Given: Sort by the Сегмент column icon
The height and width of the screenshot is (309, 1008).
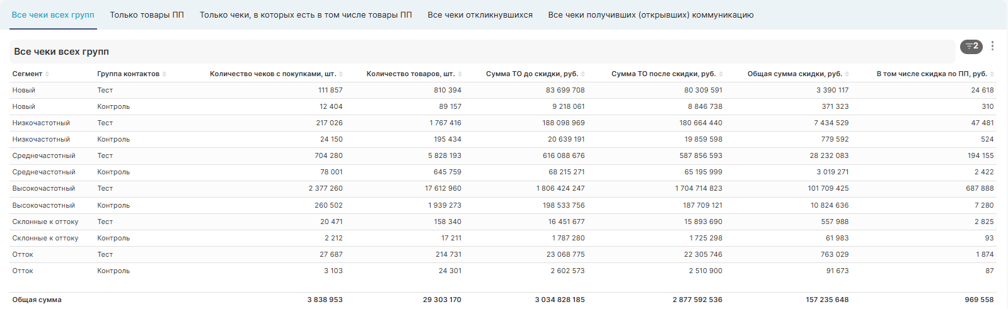Looking at the screenshot, I should pyautogui.click(x=47, y=74).
